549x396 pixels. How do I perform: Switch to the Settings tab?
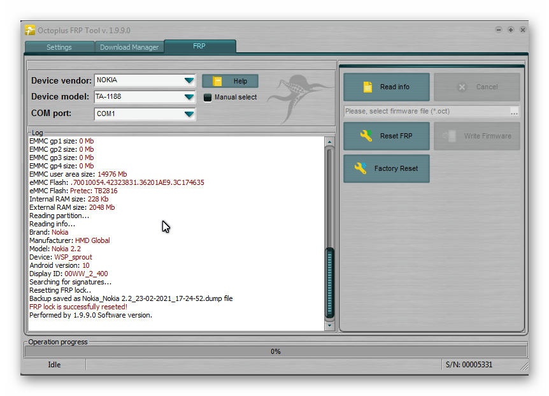59,47
